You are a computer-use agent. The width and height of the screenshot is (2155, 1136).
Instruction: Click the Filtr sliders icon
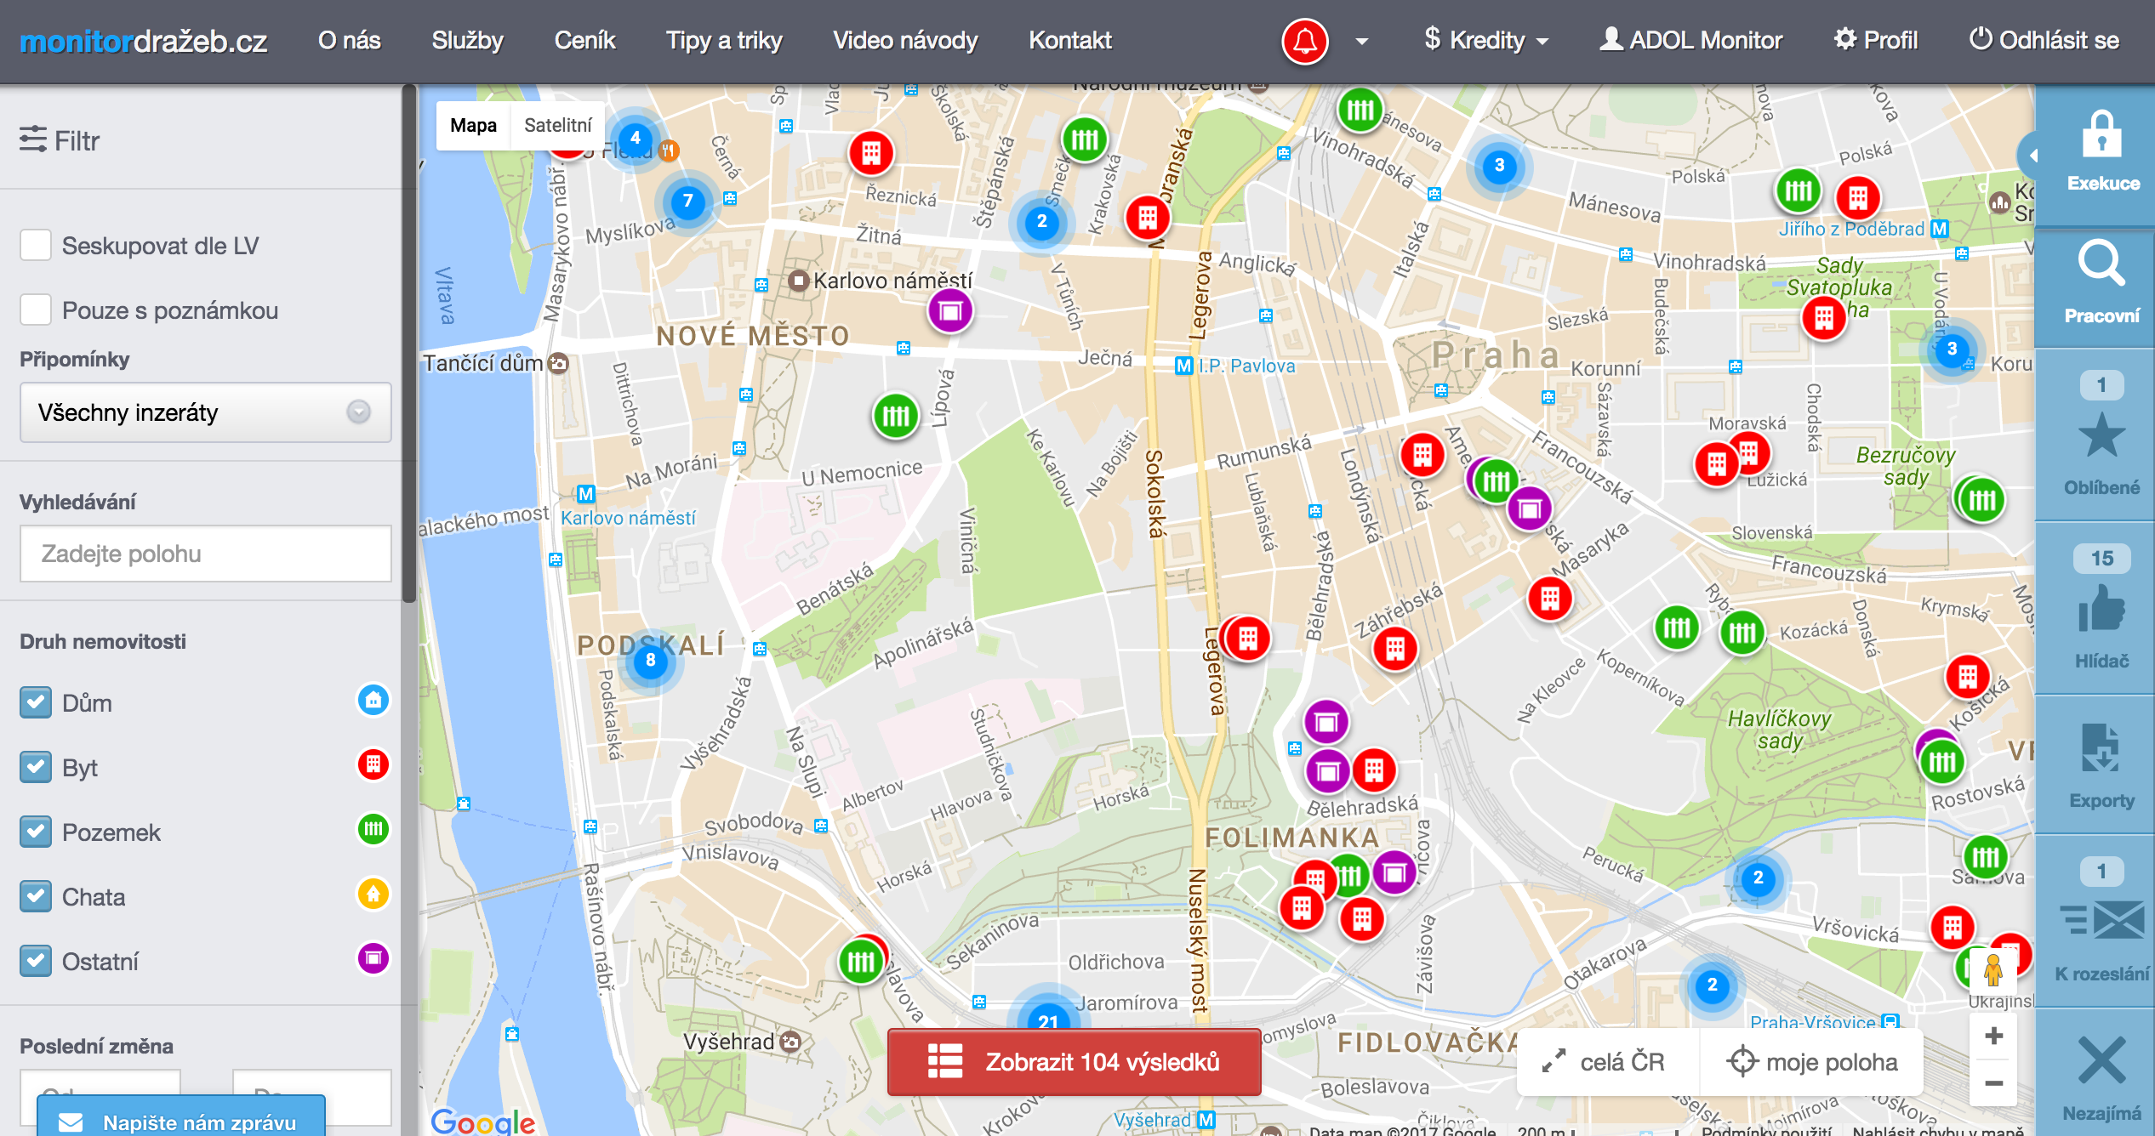[x=33, y=139]
